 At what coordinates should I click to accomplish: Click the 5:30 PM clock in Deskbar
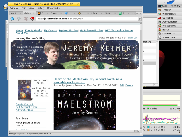tap(176, 6)
